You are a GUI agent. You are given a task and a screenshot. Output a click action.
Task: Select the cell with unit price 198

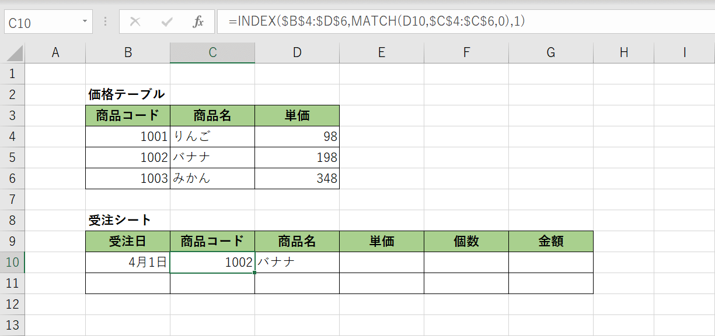[297, 158]
